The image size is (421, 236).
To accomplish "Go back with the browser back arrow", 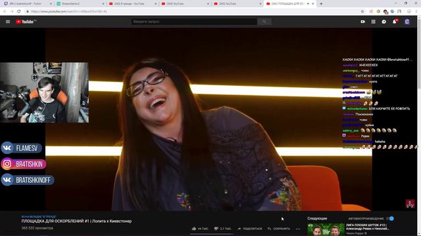I will (x=5, y=11).
